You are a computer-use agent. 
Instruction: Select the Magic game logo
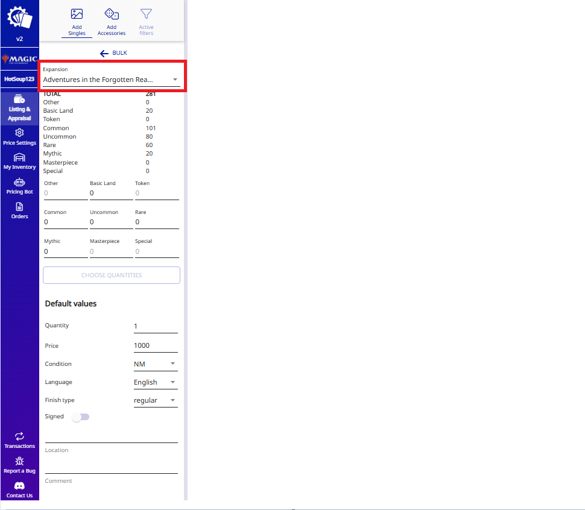(x=19, y=59)
